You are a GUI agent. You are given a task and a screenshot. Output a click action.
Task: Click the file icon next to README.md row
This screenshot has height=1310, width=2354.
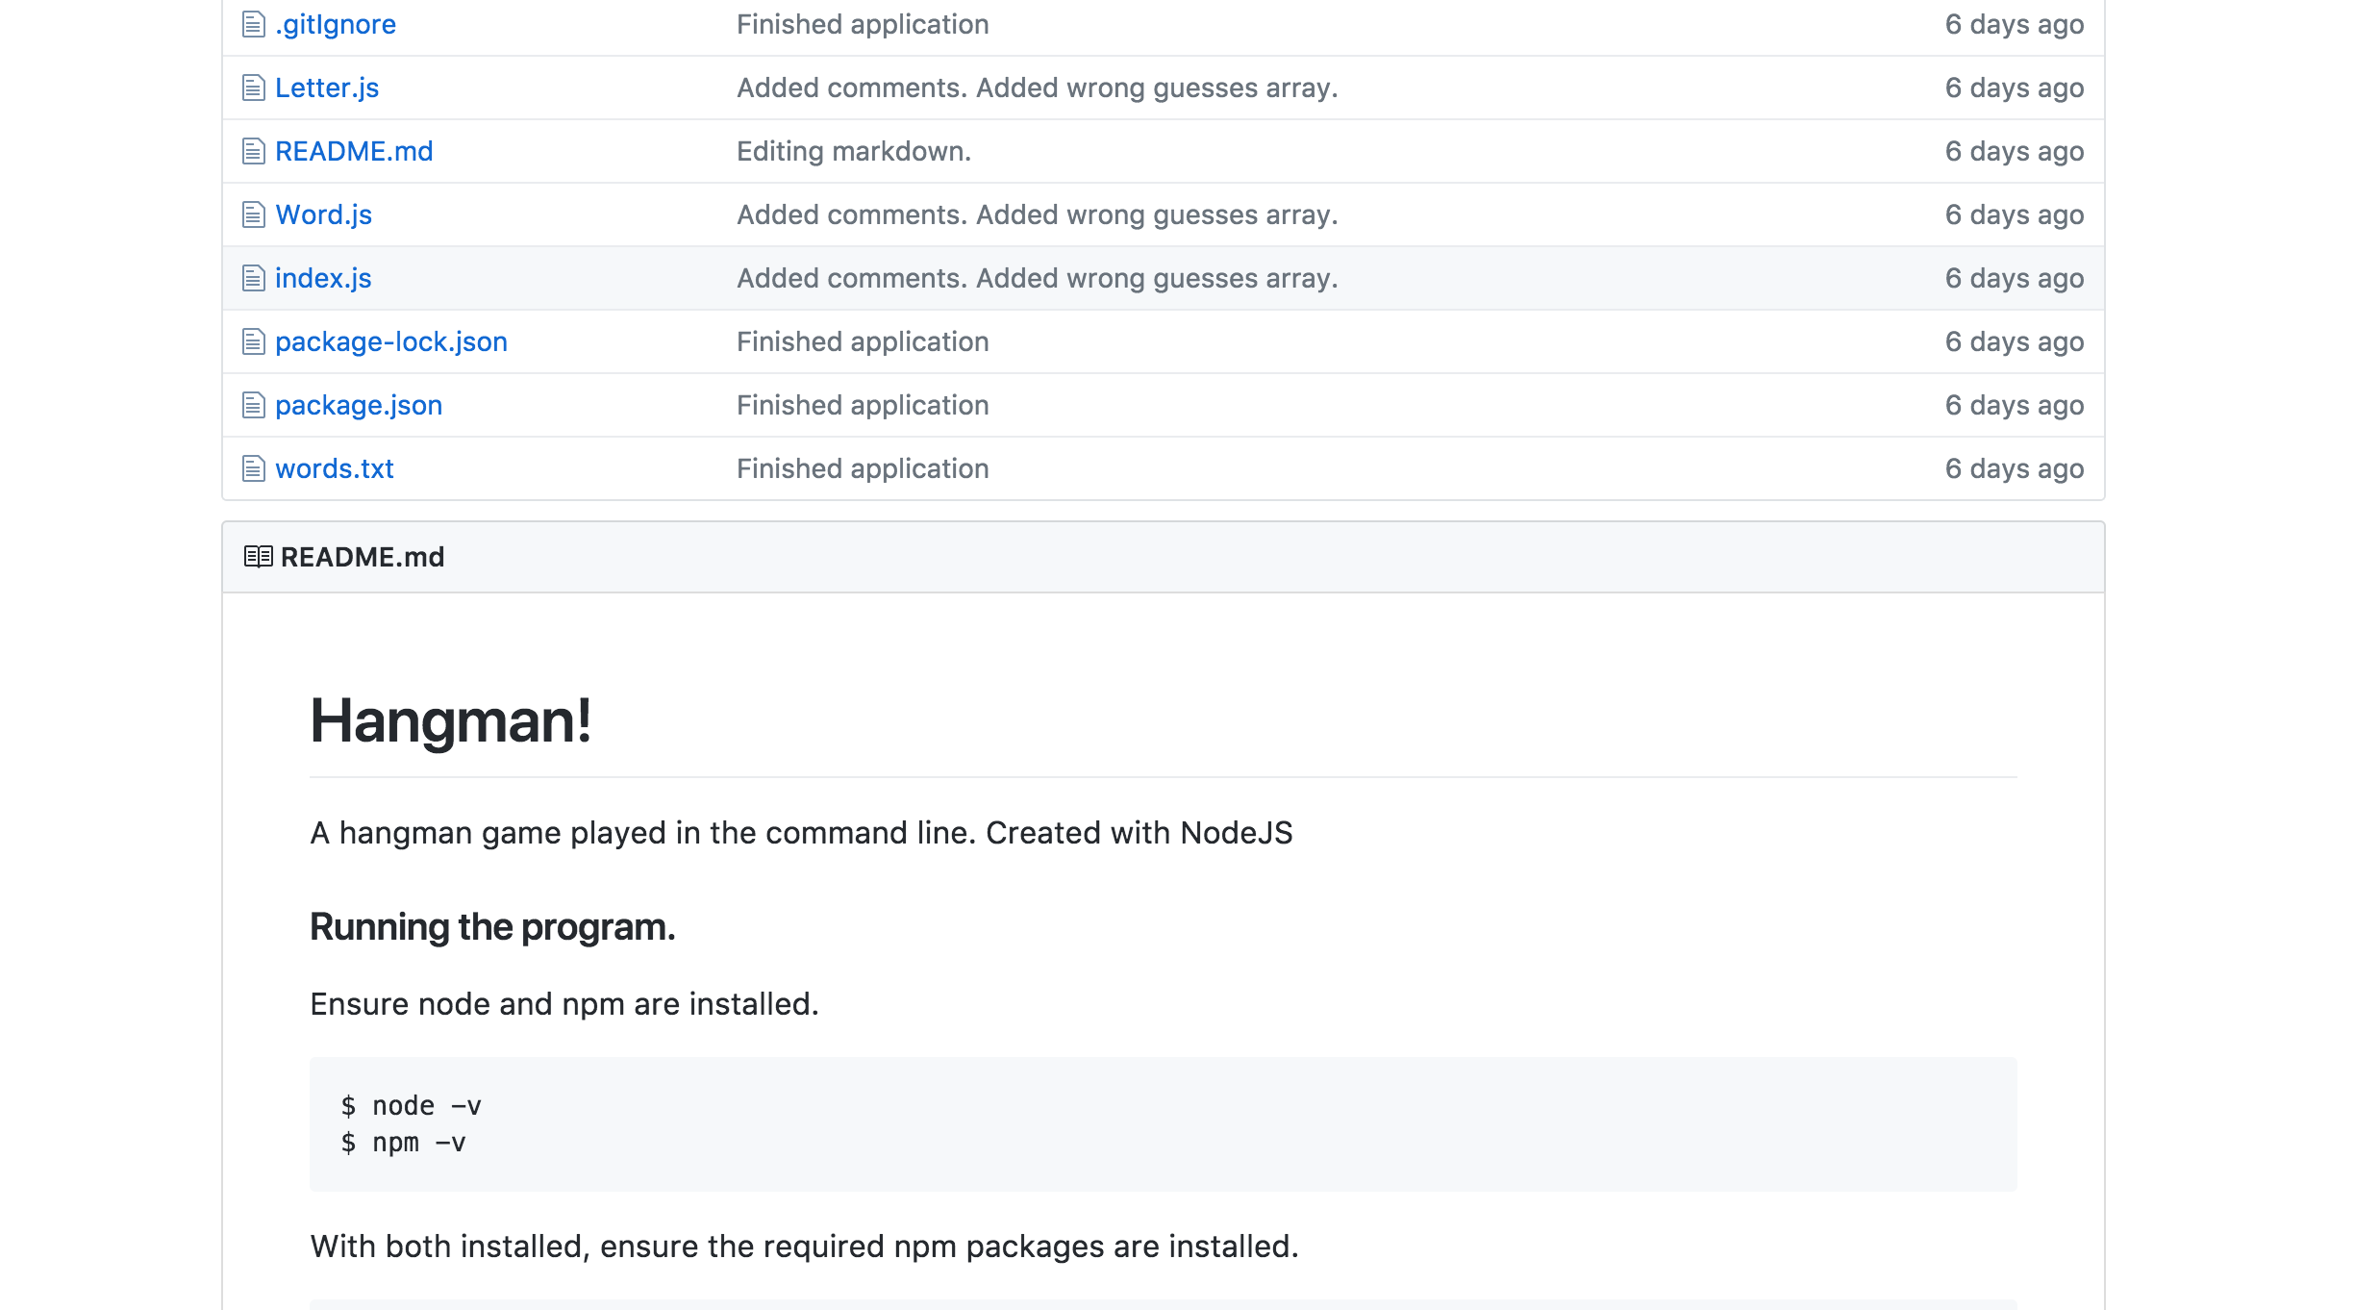pos(253,151)
